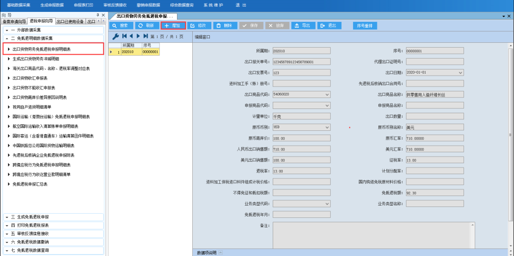Viewport: 514px width, 256px height.
Task: Click the wrench settings icon above the record list
Action: [115, 36]
